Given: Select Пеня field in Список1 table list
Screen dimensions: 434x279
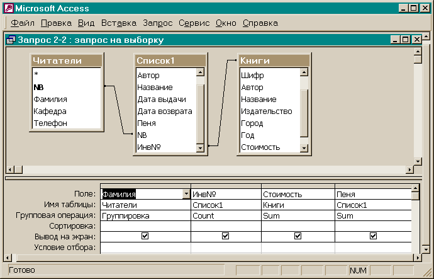Looking at the screenshot, I should (x=166, y=123).
